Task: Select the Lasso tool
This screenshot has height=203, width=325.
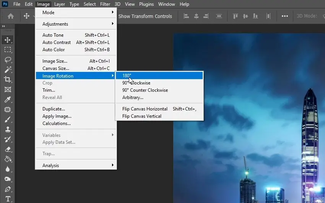Action: pyautogui.click(x=8, y=60)
